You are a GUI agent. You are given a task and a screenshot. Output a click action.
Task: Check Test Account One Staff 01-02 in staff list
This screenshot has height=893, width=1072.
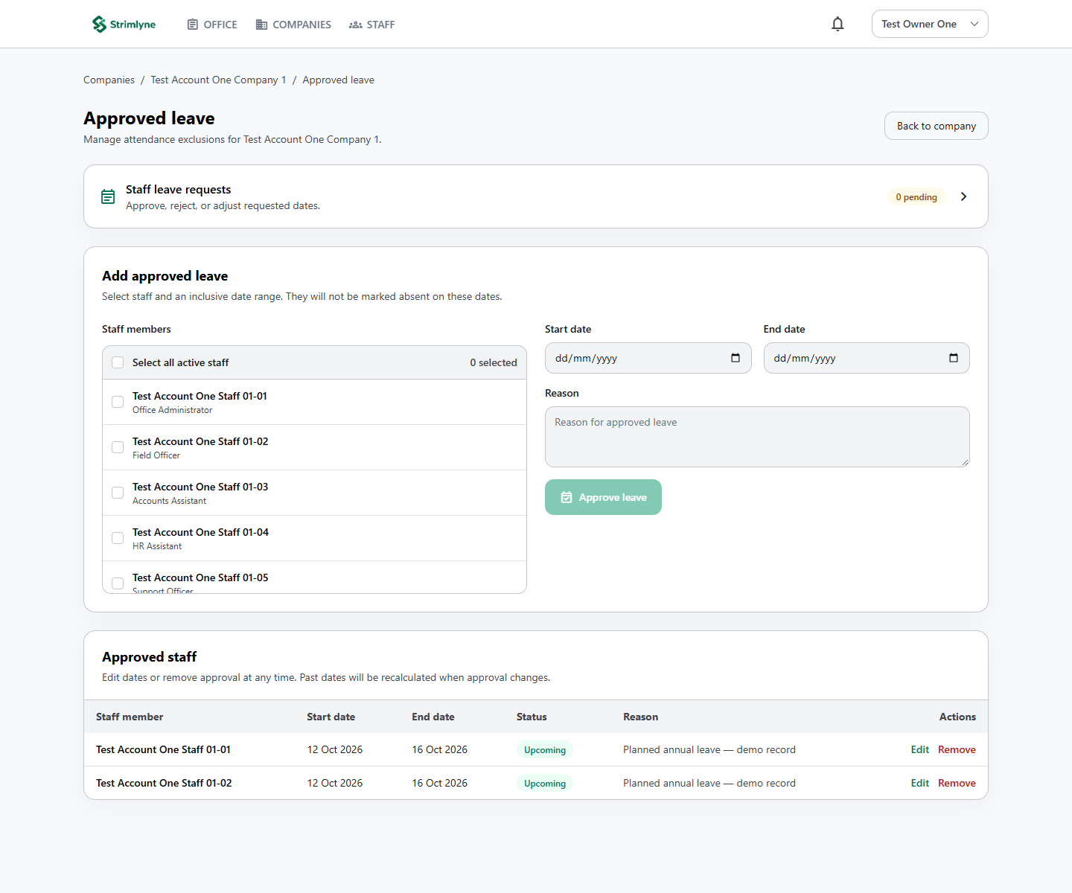point(118,447)
